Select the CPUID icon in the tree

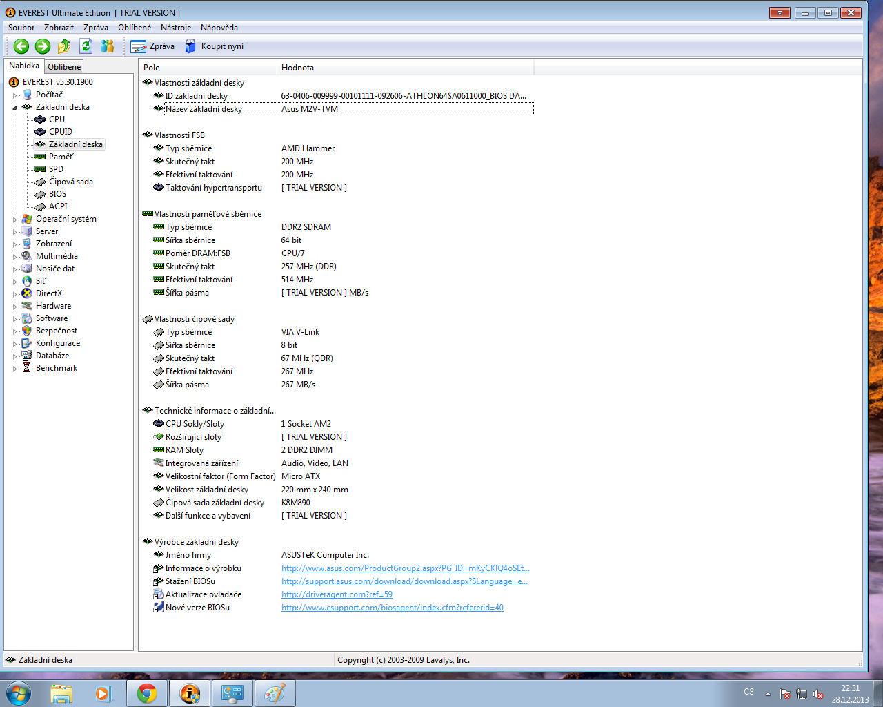(40, 132)
